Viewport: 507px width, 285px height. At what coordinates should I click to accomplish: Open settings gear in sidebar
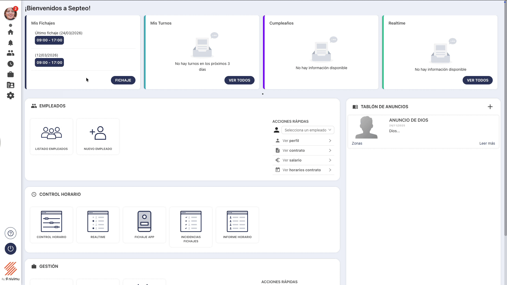[11, 96]
